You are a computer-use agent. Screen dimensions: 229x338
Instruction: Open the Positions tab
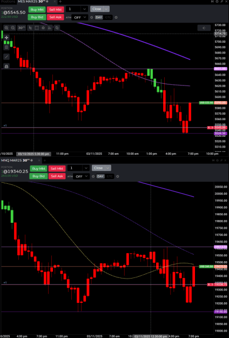pos(8,2)
